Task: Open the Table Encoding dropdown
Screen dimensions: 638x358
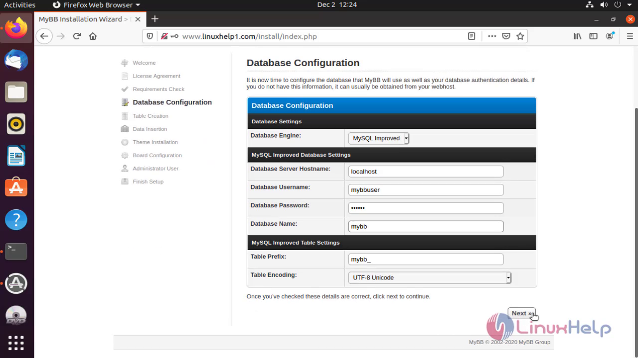Action: point(430,277)
